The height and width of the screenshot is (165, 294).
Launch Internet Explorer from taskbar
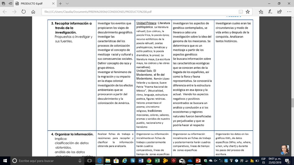(x=125, y=161)
